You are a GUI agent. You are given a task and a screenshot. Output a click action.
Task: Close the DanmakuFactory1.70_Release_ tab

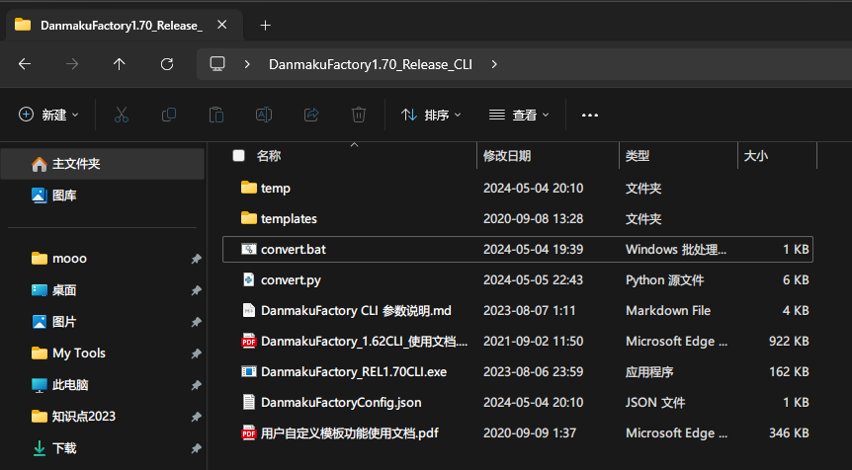click(221, 25)
